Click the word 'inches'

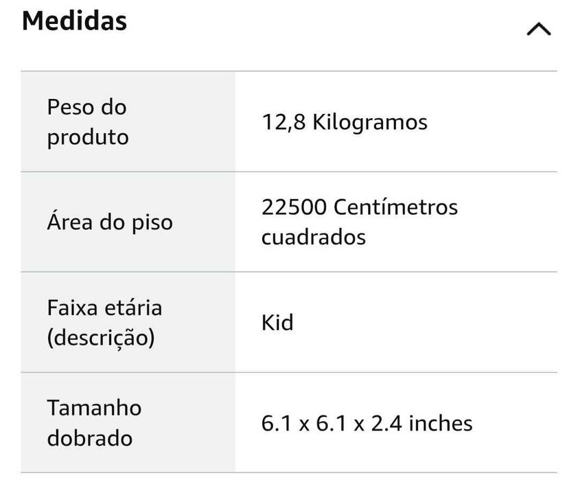[x=441, y=423]
